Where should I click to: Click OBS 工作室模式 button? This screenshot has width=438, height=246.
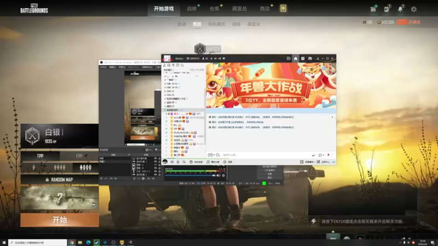pos(269,170)
